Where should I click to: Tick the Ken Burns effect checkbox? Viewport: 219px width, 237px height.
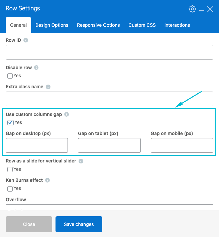tap(10, 189)
